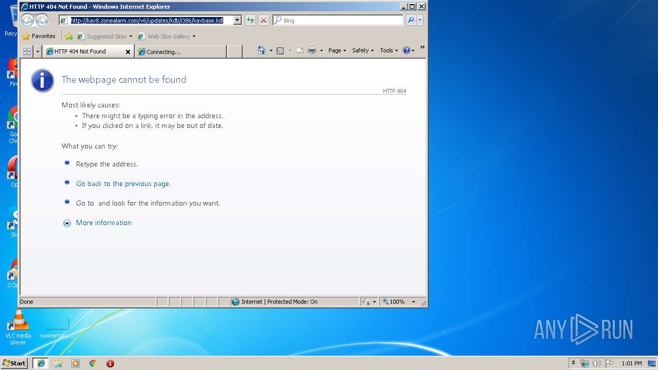Image resolution: width=658 pixels, height=370 pixels.
Task: Expand the address bar history dropdown
Action: click(x=237, y=21)
